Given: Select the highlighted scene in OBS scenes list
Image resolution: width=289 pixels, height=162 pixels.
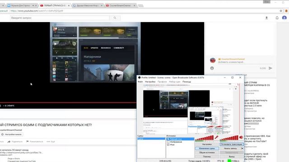Looking at the screenshot, I should [151, 139].
